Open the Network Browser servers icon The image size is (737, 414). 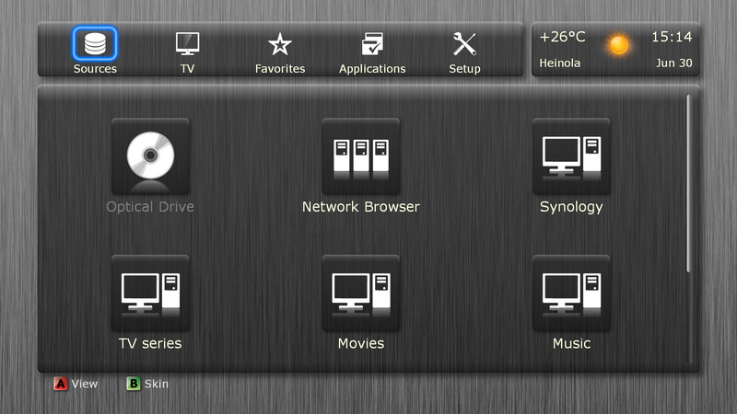tap(361, 155)
